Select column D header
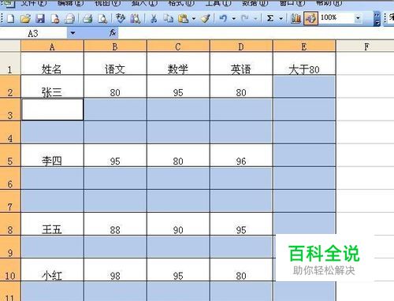The width and height of the screenshot is (394, 301). [241, 46]
